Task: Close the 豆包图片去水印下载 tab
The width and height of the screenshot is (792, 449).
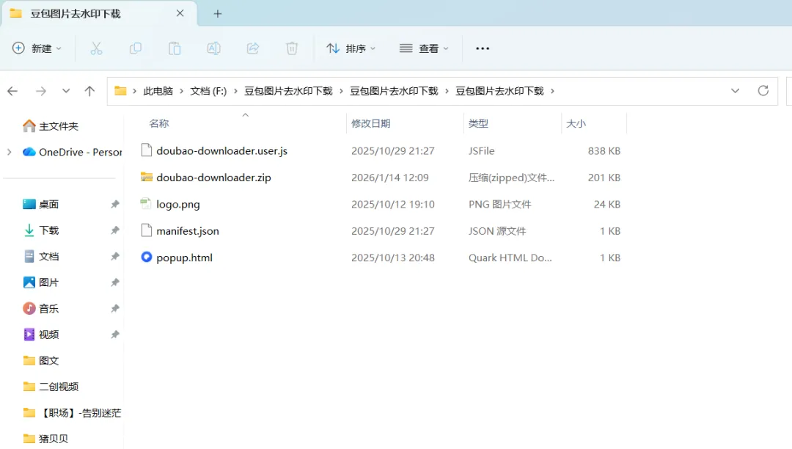Action: click(x=180, y=14)
